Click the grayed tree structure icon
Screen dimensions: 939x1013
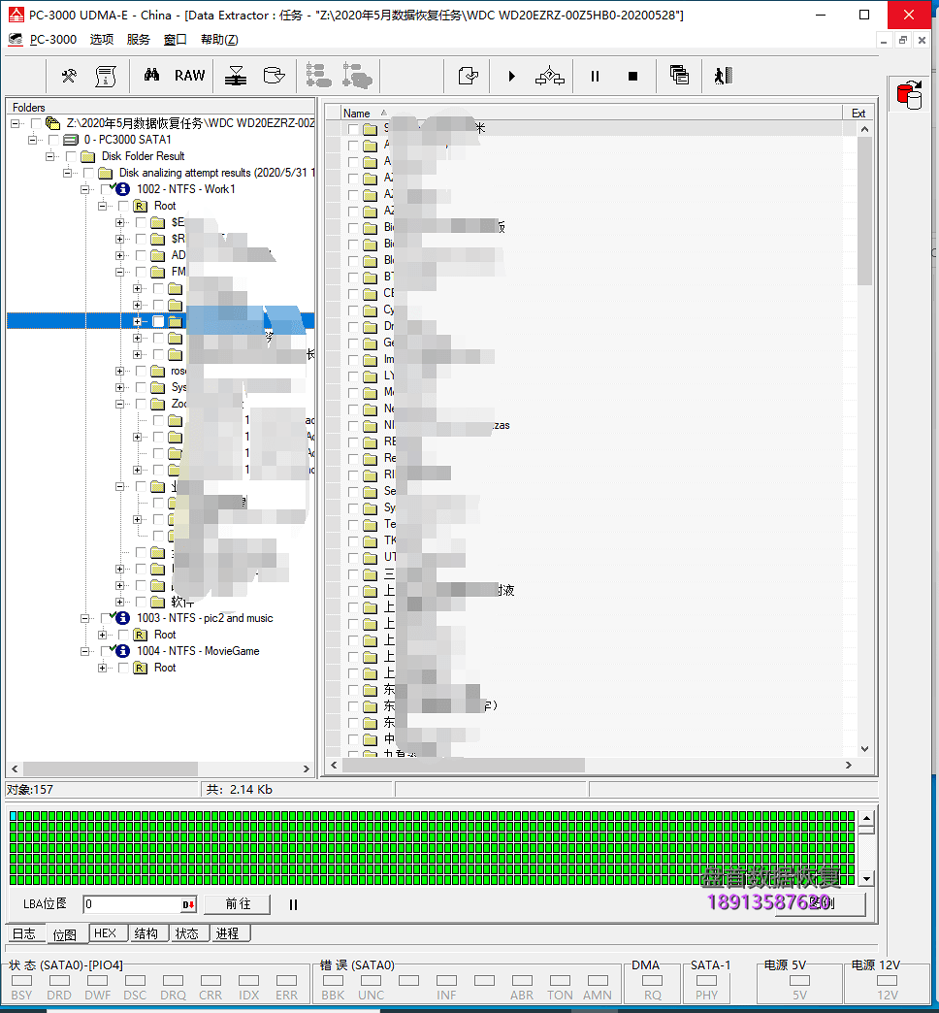[318, 76]
